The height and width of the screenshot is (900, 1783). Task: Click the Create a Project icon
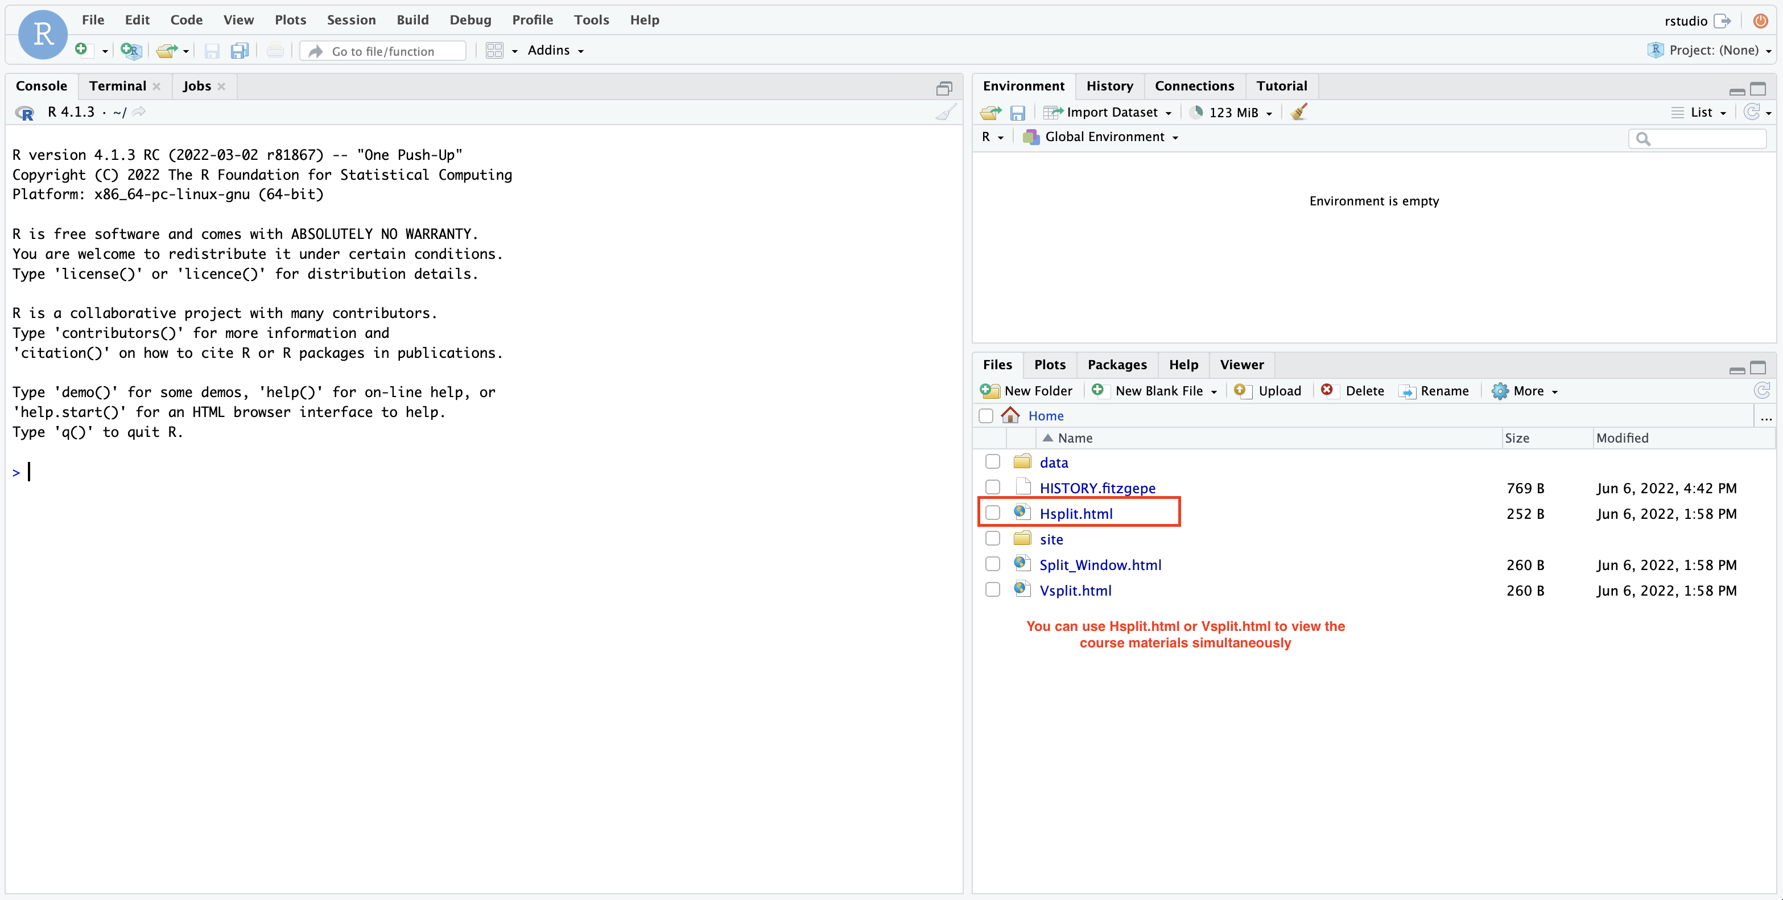point(130,51)
